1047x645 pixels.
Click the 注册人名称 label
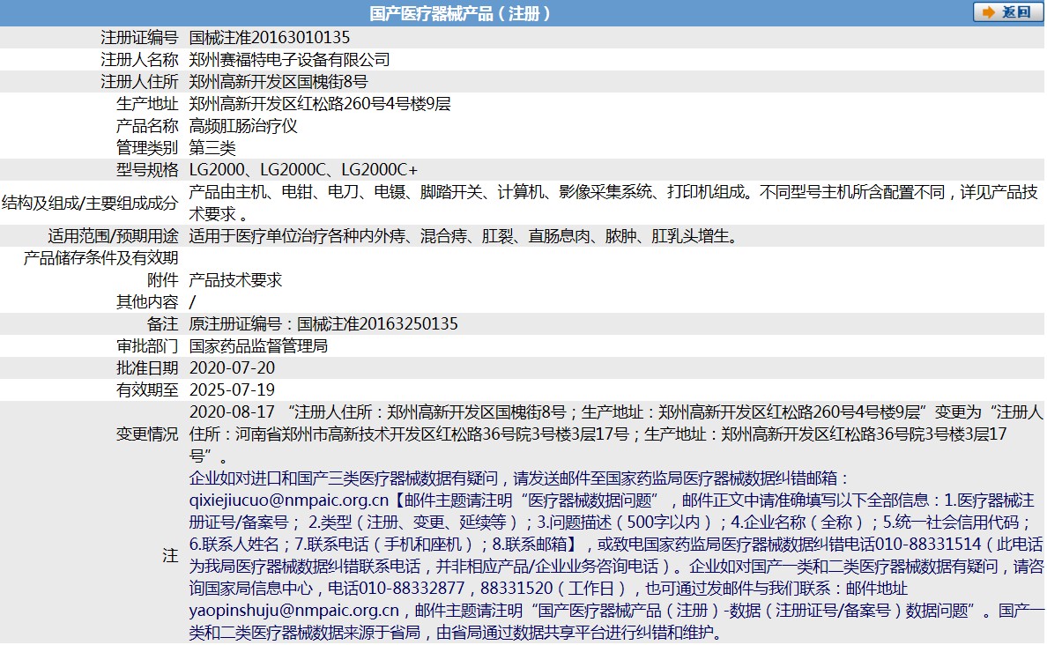[139, 59]
